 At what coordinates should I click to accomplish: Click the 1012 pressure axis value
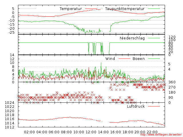tap(9, 127)
